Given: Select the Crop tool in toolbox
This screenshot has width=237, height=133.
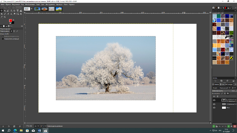Looking at the screenshot, I should click(14, 11).
